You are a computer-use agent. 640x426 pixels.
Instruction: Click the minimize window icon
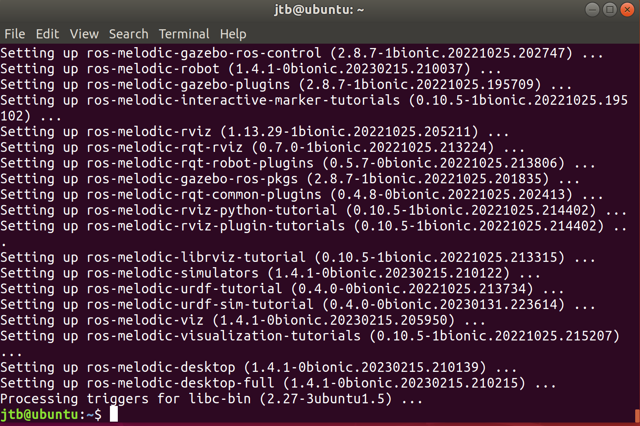tap(592, 9)
